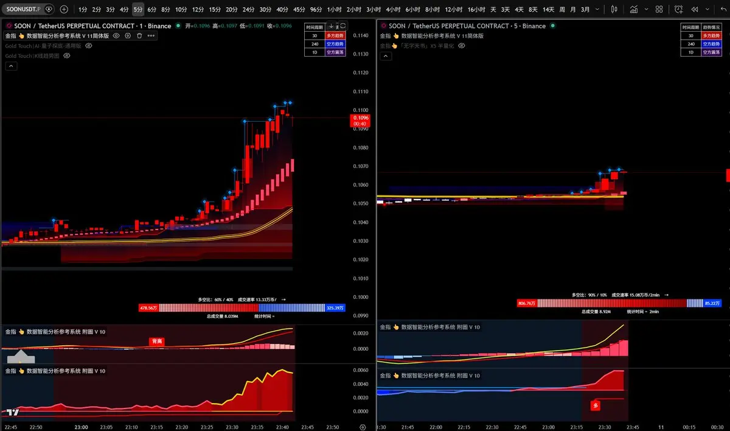Click the 空方震荡 cell in right chart table
This screenshot has width=730, height=431.
[711, 52]
